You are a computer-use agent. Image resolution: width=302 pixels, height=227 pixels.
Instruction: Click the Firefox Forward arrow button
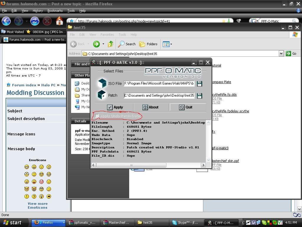[x=19, y=21]
